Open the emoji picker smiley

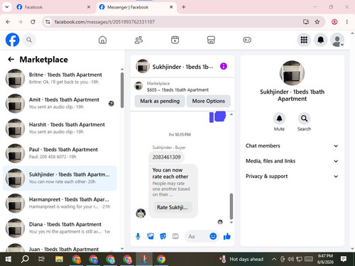click(x=213, y=236)
